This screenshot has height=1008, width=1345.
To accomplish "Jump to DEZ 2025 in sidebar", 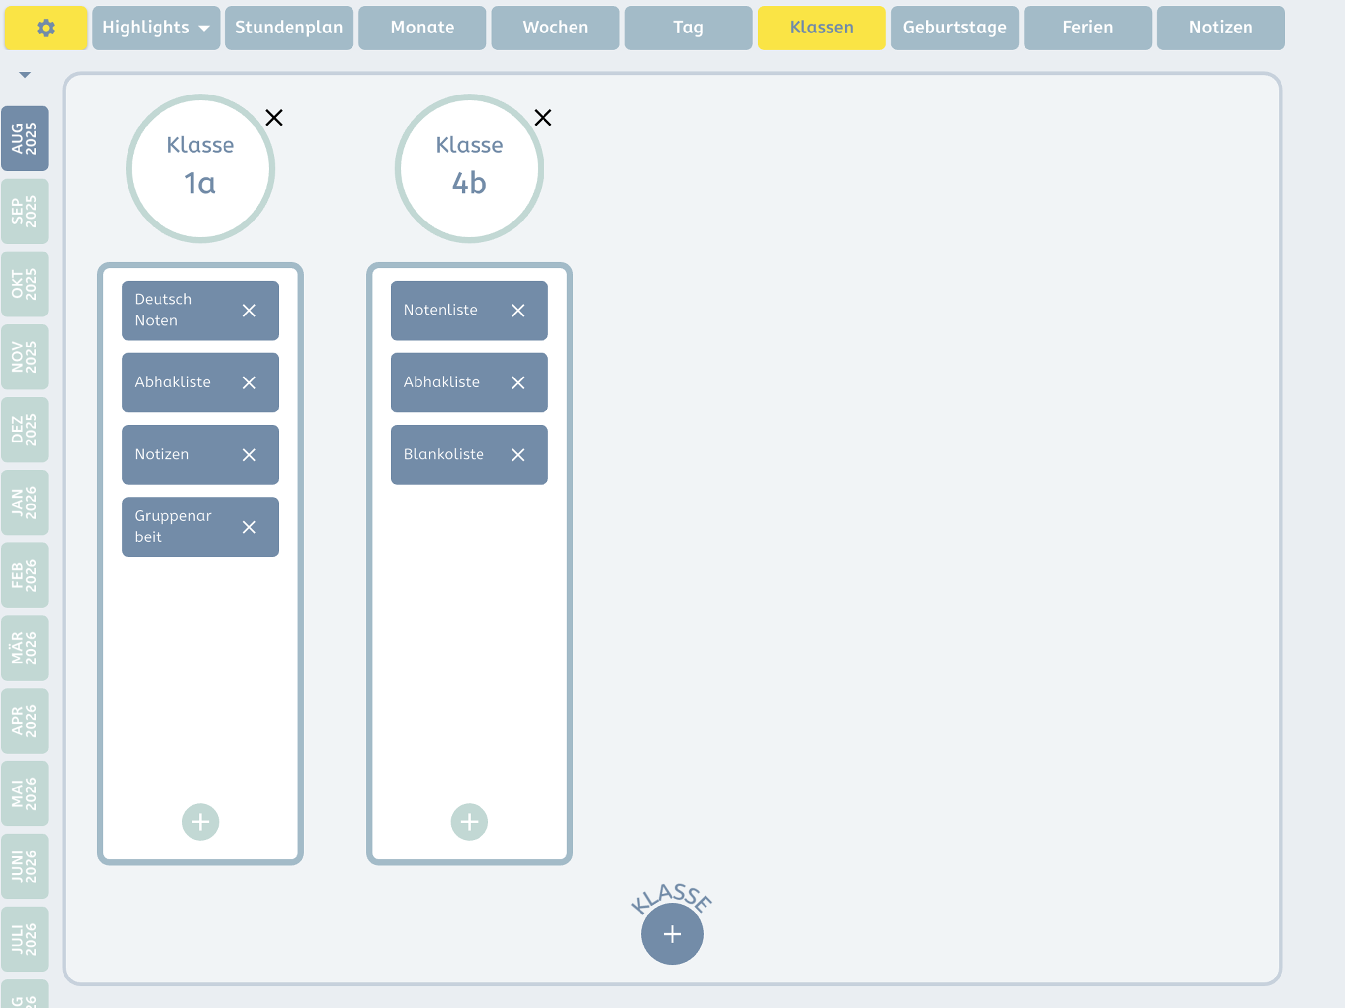I will pos(25,430).
